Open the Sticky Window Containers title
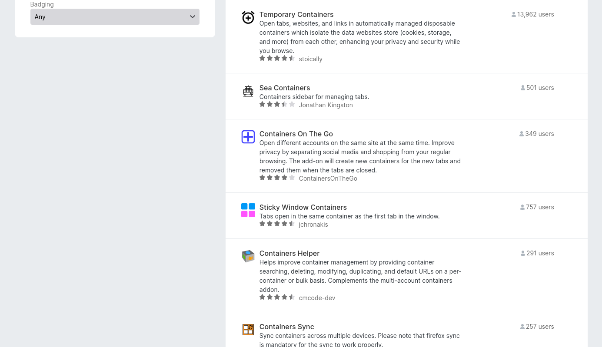This screenshot has width=602, height=347. (x=303, y=207)
